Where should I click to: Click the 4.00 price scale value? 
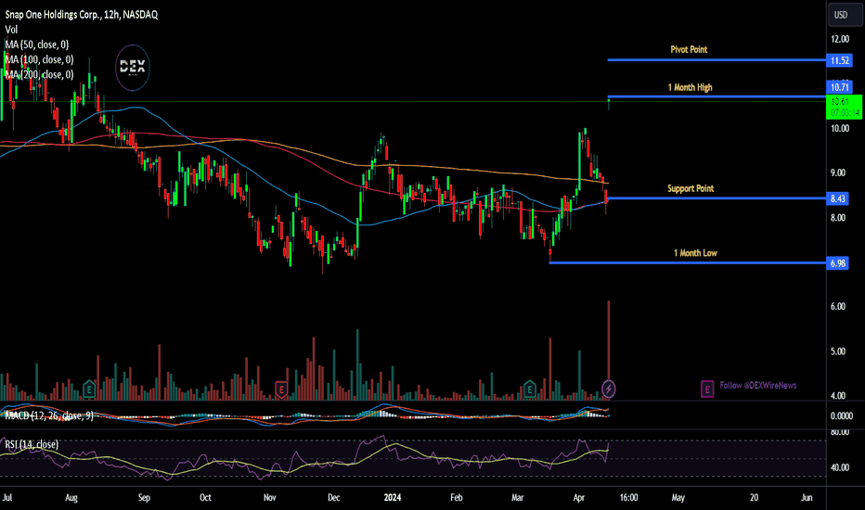click(x=838, y=396)
